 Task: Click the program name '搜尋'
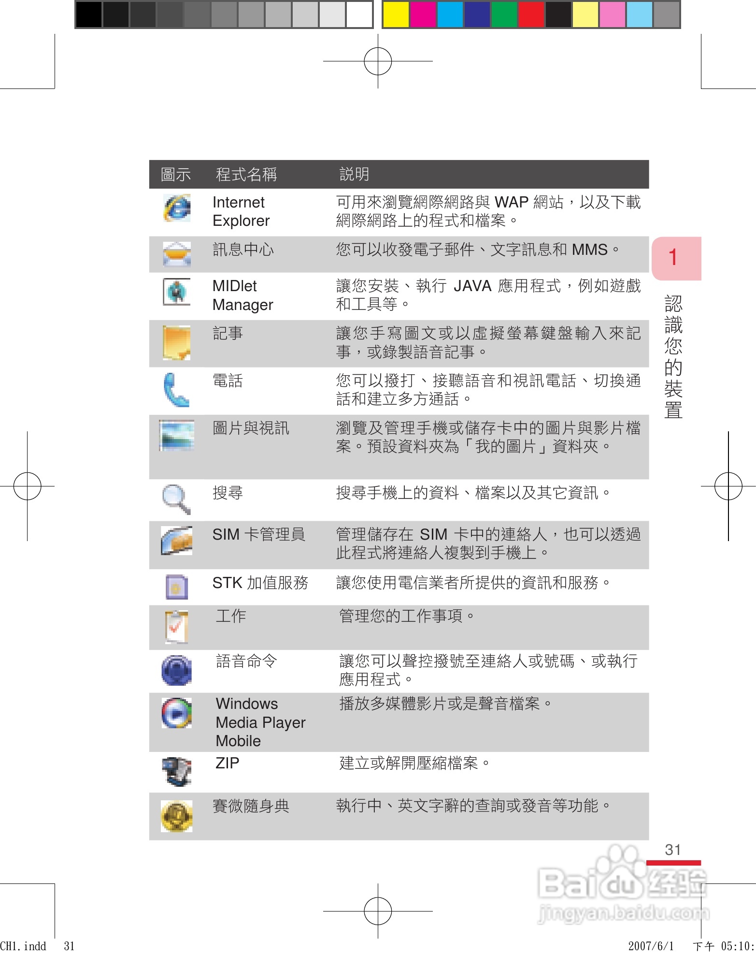[228, 493]
